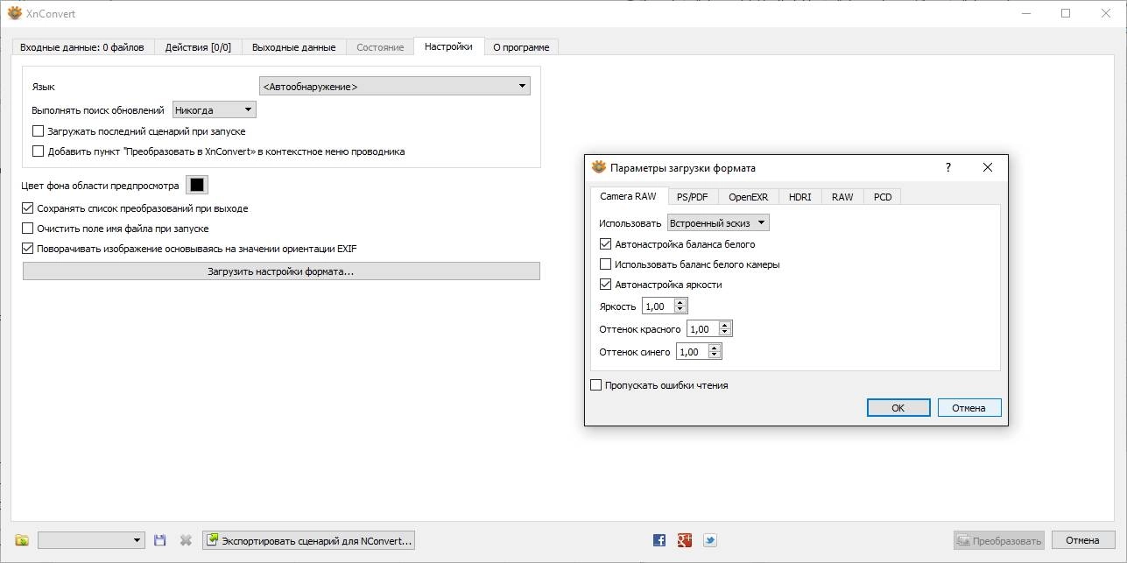The width and height of the screenshot is (1127, 563).
Task: Click Экспортировать сценарий для NConvert button
Action: (x=308, y=540)
